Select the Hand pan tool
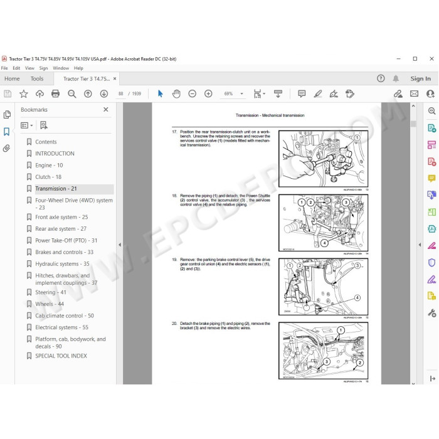The image size is (439, 439). [x=176, y=93]
